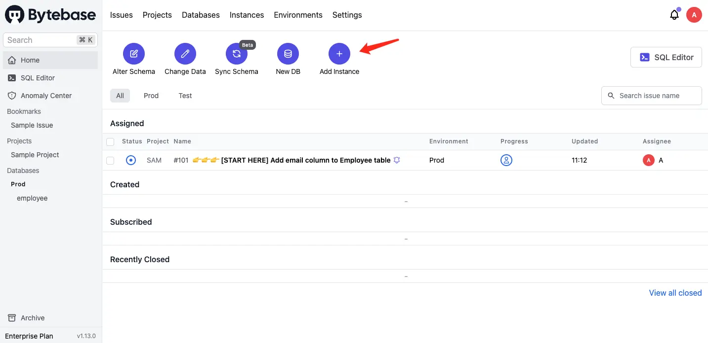The image size is (708, 343).
Task: Select the Test environment tab
Action: tap(185, 96)
